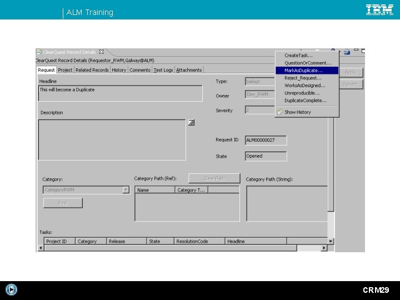Click the Revert button

tap(351, 84)
